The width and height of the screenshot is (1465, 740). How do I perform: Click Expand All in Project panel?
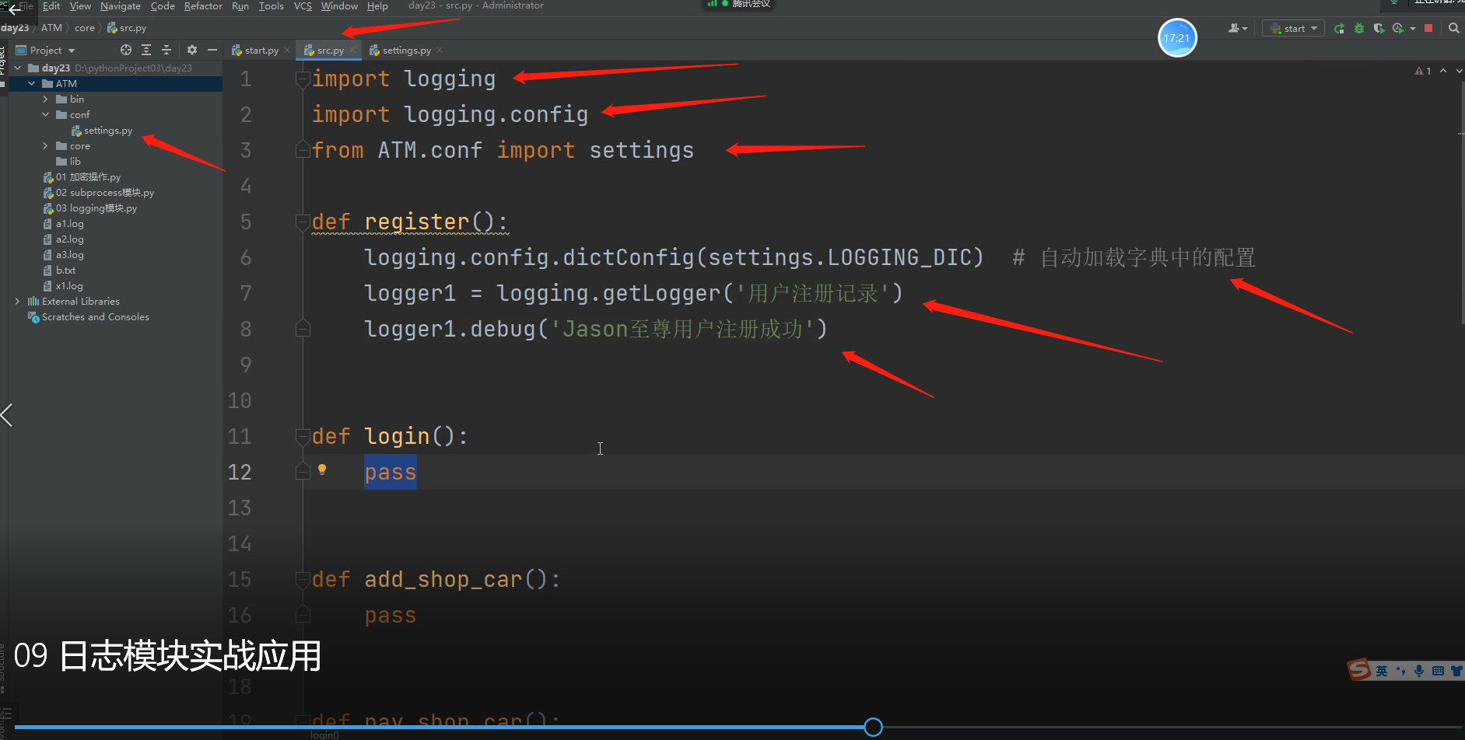pyautogui.click(x=146, y=50)
